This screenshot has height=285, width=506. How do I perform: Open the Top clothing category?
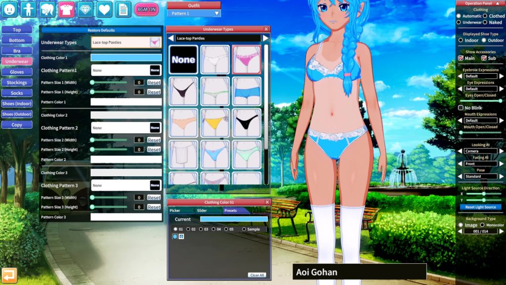17,30
